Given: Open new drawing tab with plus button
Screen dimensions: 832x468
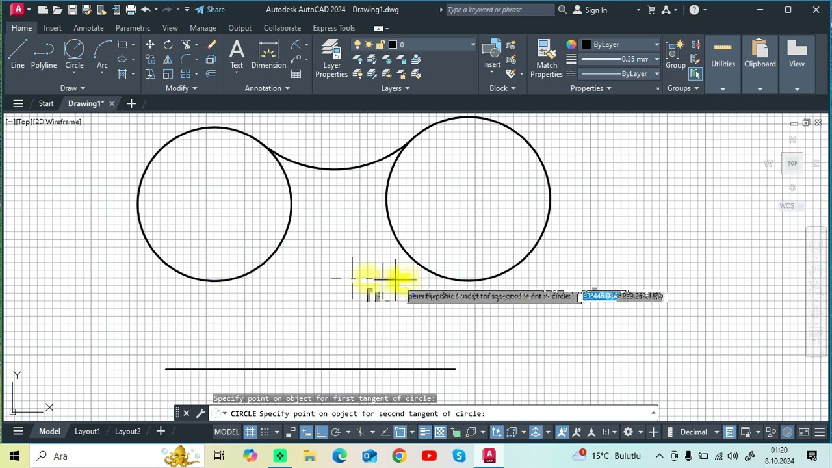Looking at the screenshot, I should point(131,103).
